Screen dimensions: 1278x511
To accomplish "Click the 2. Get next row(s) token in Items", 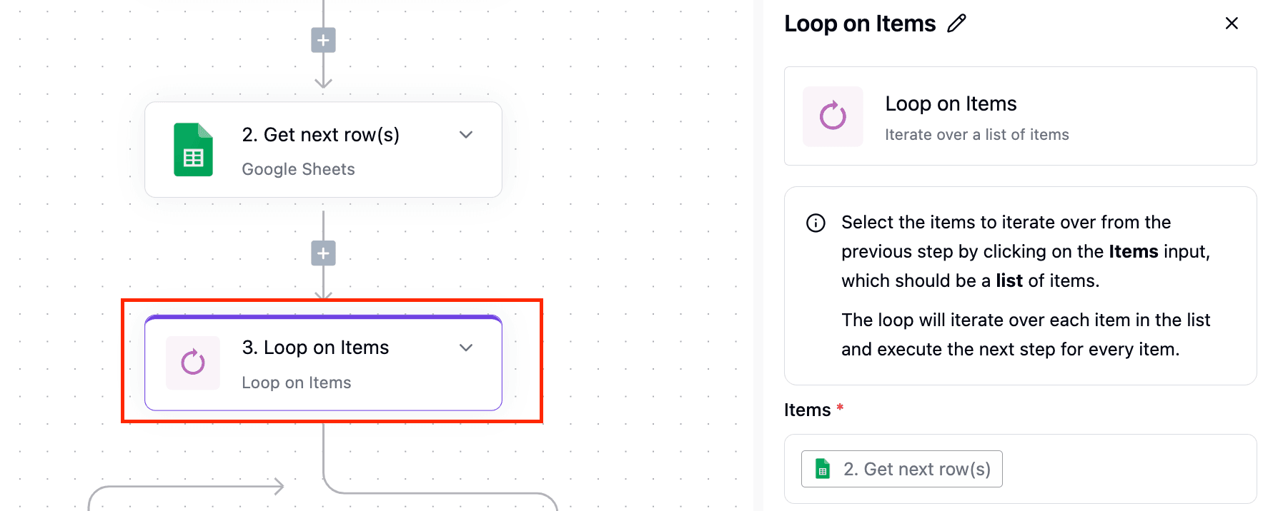I will [x=902, y=469].
